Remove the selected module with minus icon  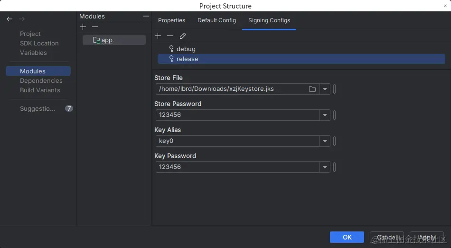coord(95,27)
